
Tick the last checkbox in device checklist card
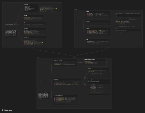coord(24,10)
